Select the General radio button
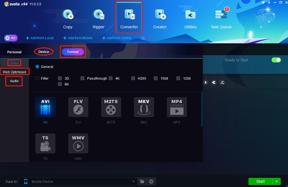The image size is (288, 187). 38,67
